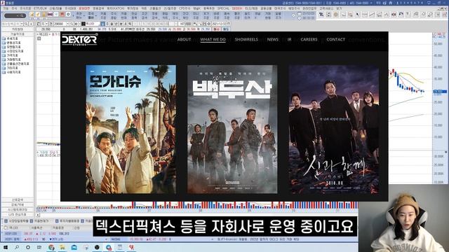Select the arrow cursor chart tool
Viewport: 449px width, 252px height.
tap(357, 14)
